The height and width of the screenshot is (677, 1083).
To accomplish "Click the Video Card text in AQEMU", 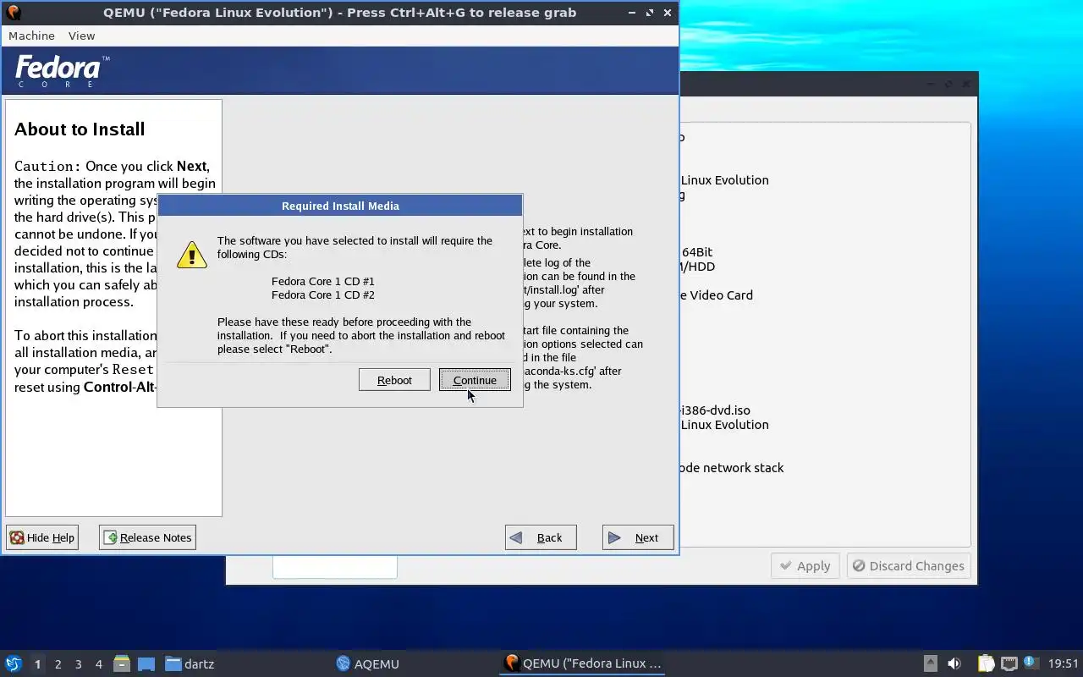I will 722,295.
